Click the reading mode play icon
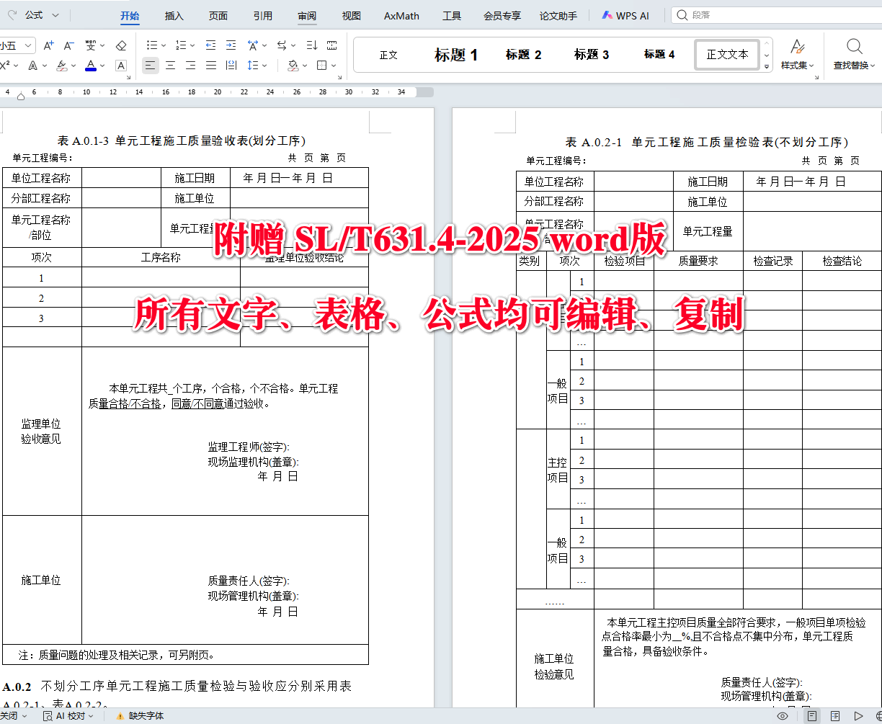 coord(858,716)
